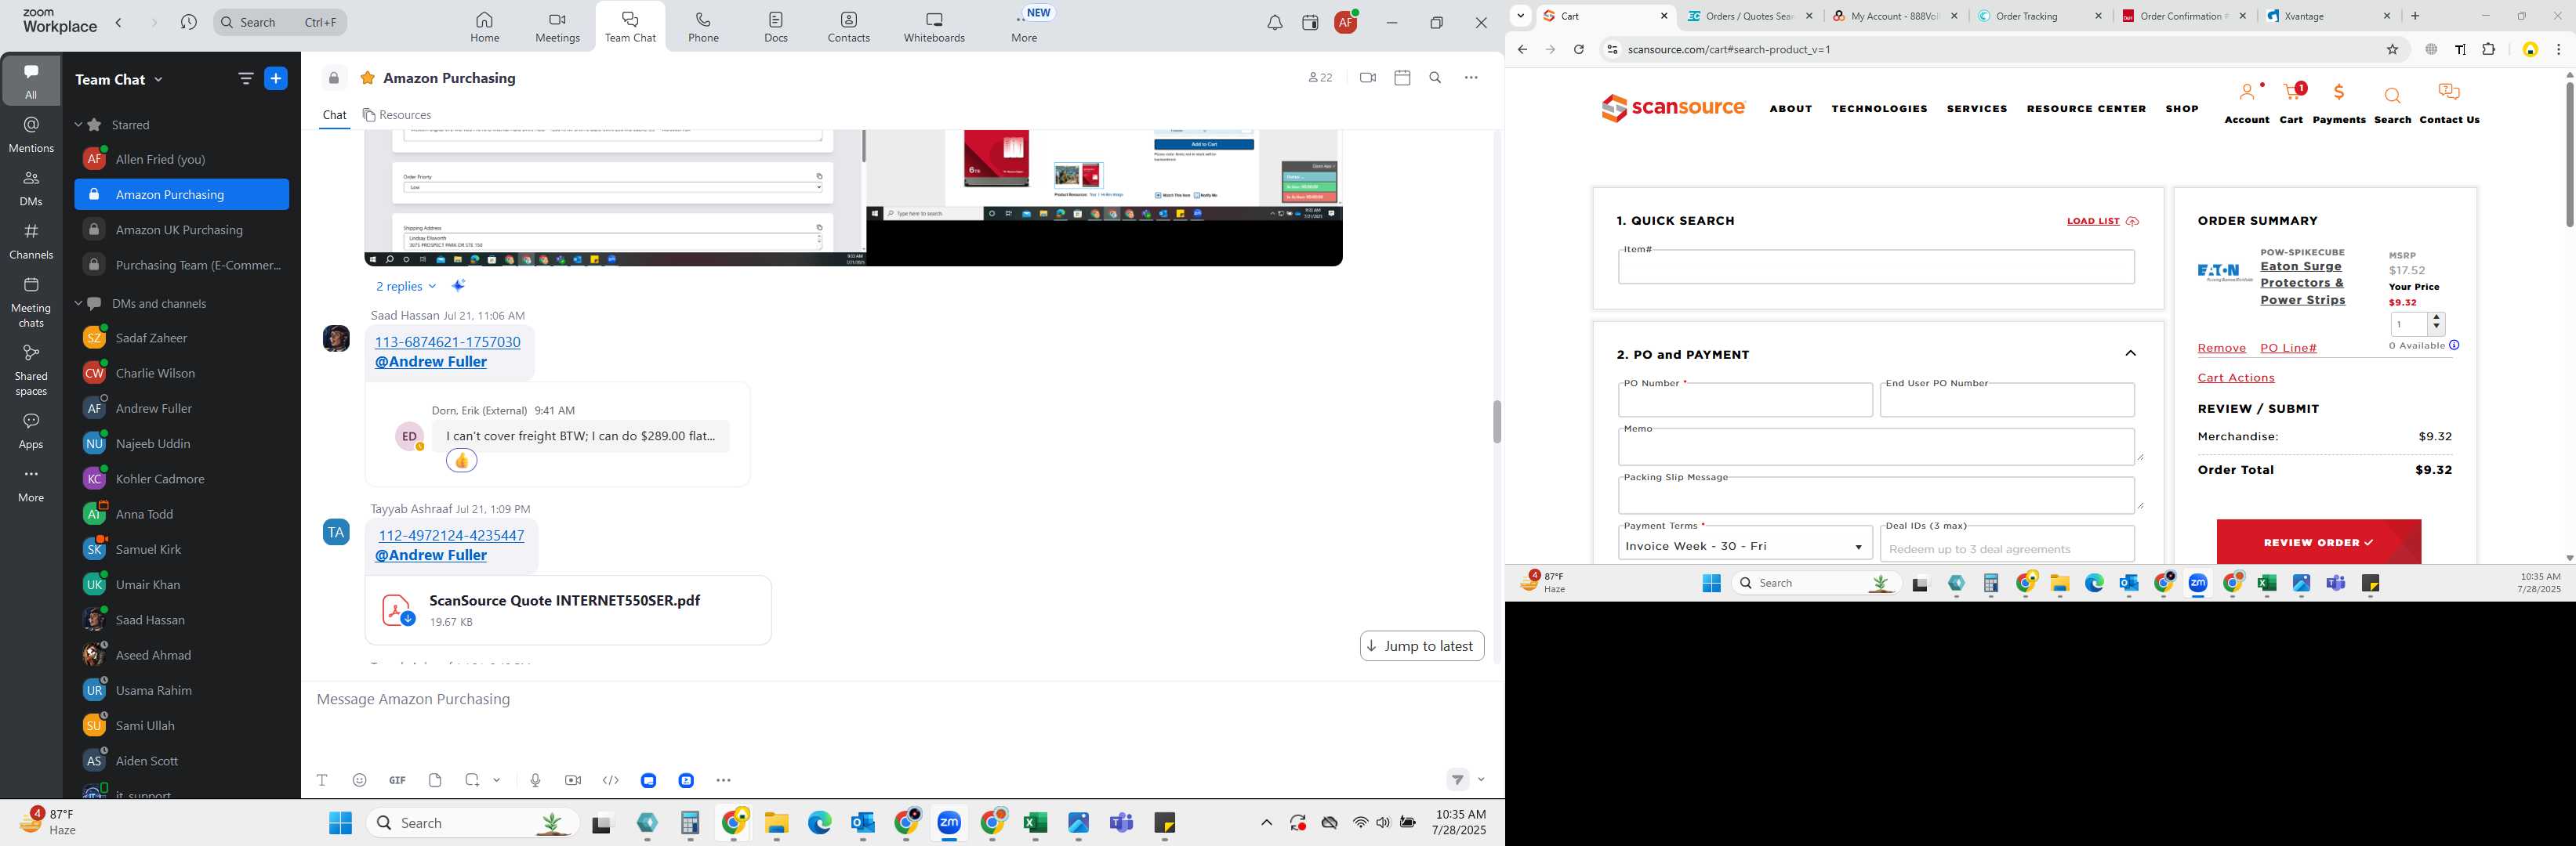
Task: Record an audio message
Action: click(x=535, y=780)
